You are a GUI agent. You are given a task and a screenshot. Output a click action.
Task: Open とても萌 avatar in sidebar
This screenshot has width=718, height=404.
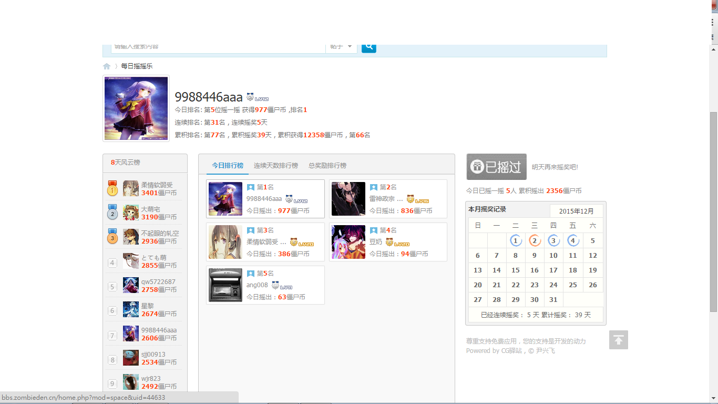pyautogui.click(x=131, y=261)
